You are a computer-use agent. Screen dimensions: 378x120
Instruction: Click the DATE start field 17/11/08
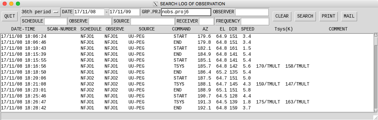click(x=89, y=12)
